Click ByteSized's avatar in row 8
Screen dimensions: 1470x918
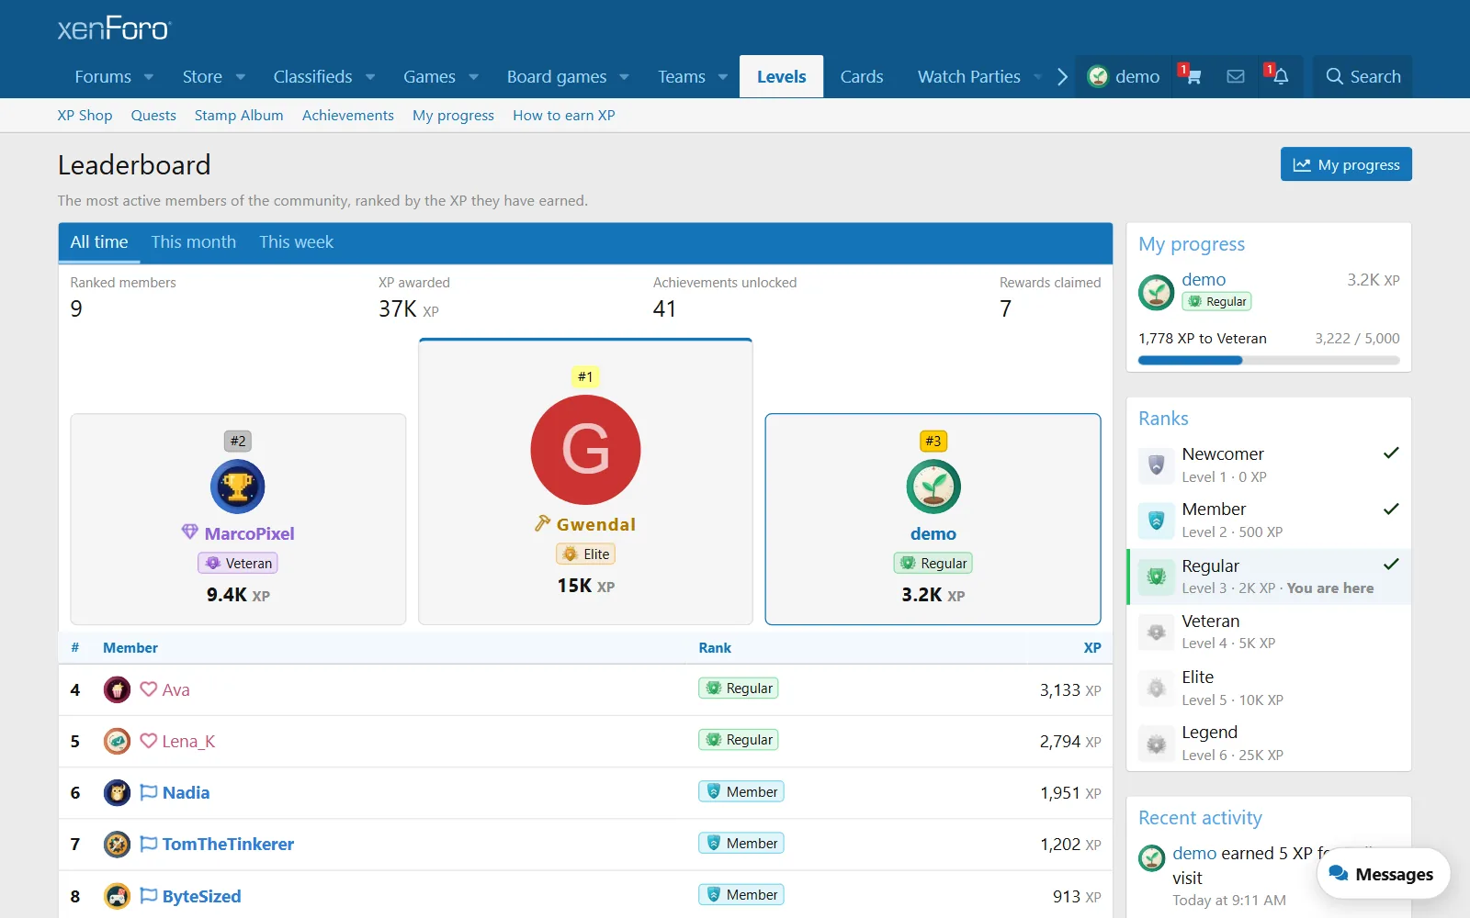click(x=117, y=896)
